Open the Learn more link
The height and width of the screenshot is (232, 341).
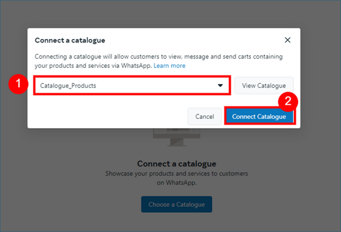tap(169, 66)
